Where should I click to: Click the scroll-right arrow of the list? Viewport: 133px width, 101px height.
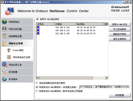click(x=107, y=78)
